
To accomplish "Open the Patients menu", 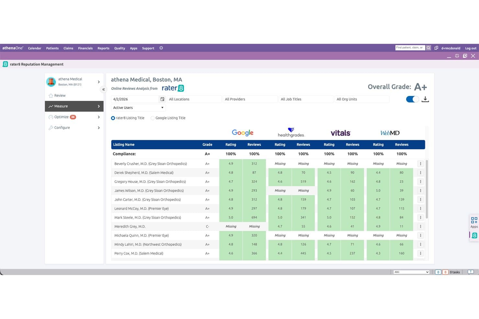I will pos(52,48).
